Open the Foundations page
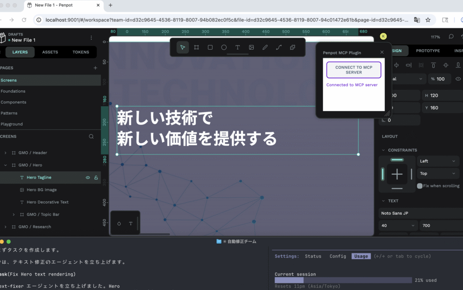This screenshot has height=290, width=463. click(13, 91)
